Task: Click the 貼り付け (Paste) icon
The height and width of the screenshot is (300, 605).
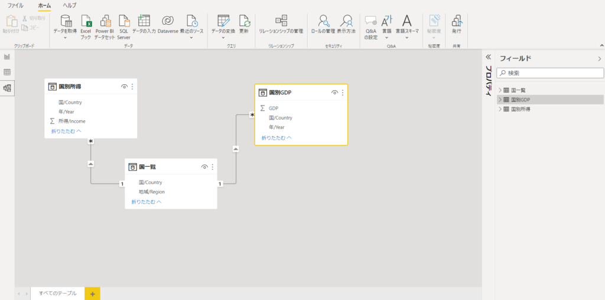Action: pos(11,22)
